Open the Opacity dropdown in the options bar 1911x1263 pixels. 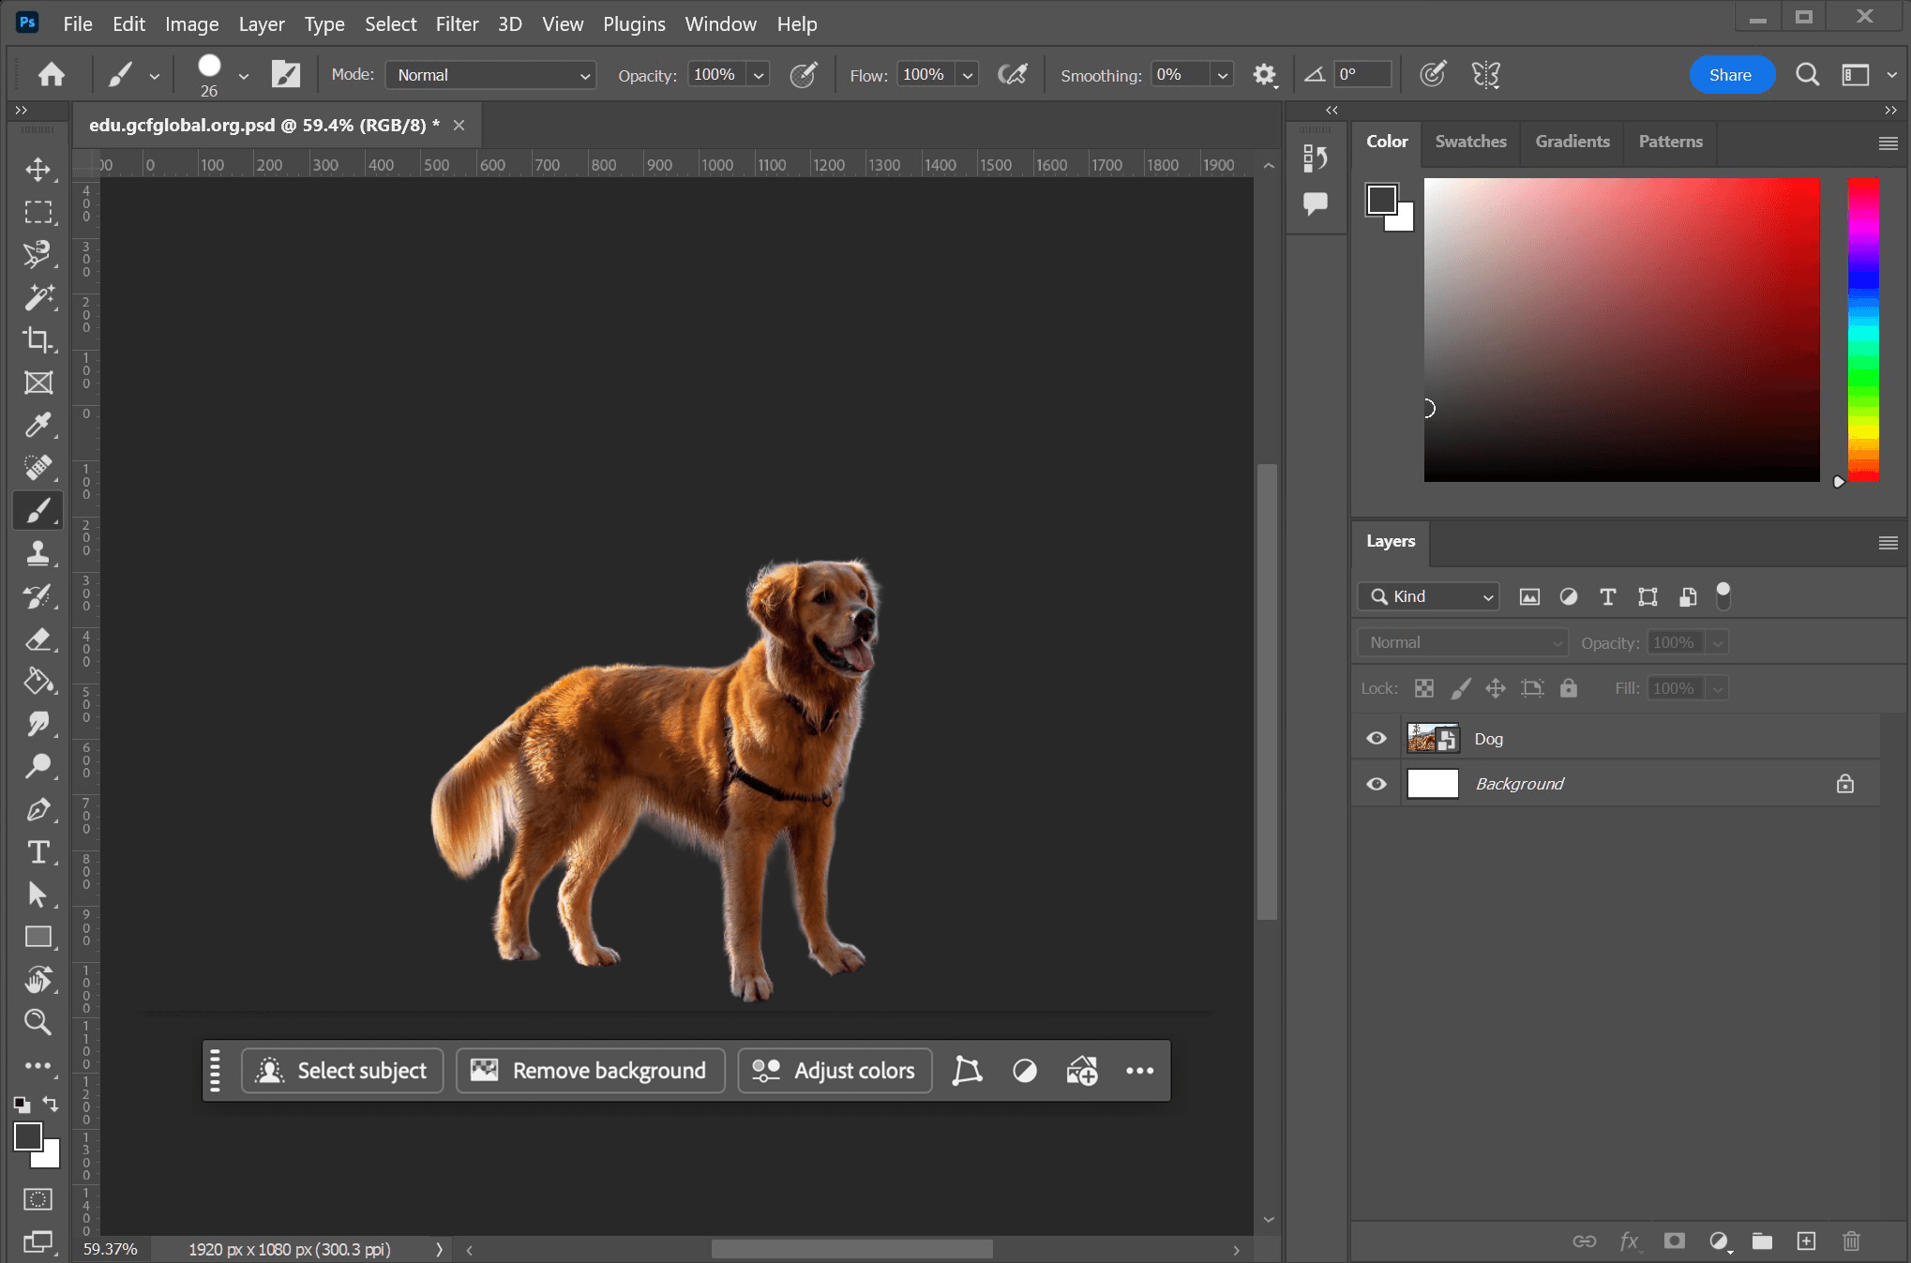point(757,74)
